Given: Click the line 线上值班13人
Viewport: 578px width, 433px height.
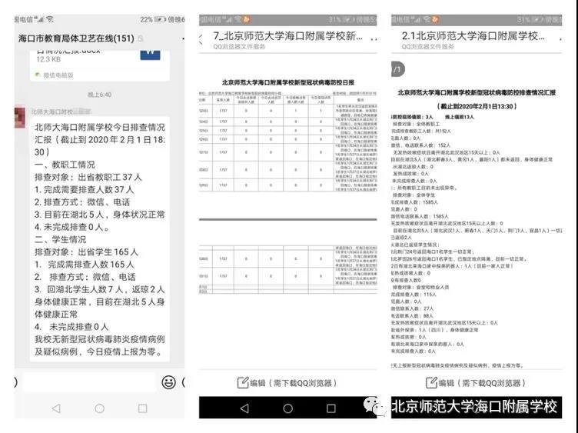Looking at the screenshot, I should (460, 117).
